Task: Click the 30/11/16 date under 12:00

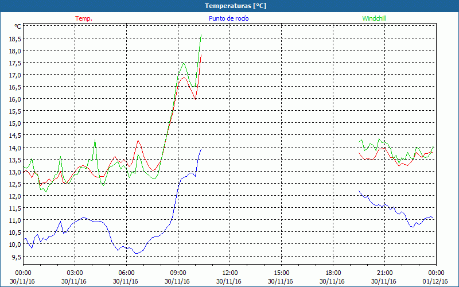Action: point(229,281)
